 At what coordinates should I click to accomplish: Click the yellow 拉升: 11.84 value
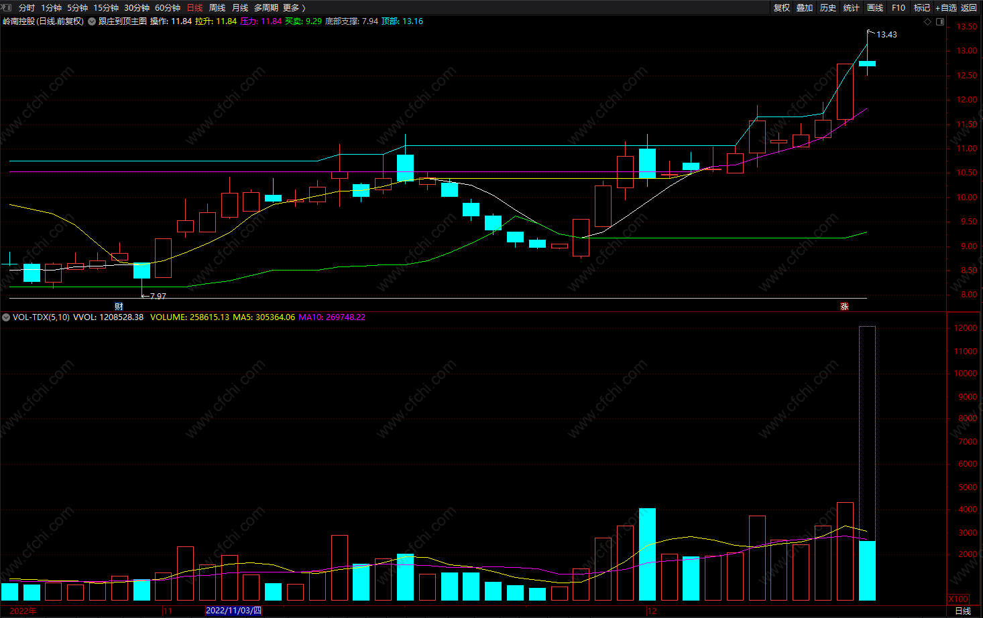click(216, 21)
